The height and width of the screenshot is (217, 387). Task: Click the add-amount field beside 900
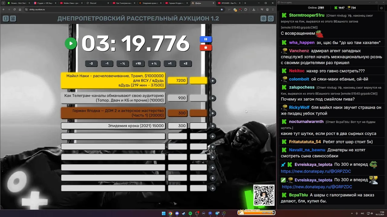coord(198,98)
